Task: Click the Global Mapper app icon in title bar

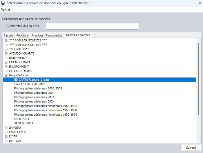Action: (3, 3)
